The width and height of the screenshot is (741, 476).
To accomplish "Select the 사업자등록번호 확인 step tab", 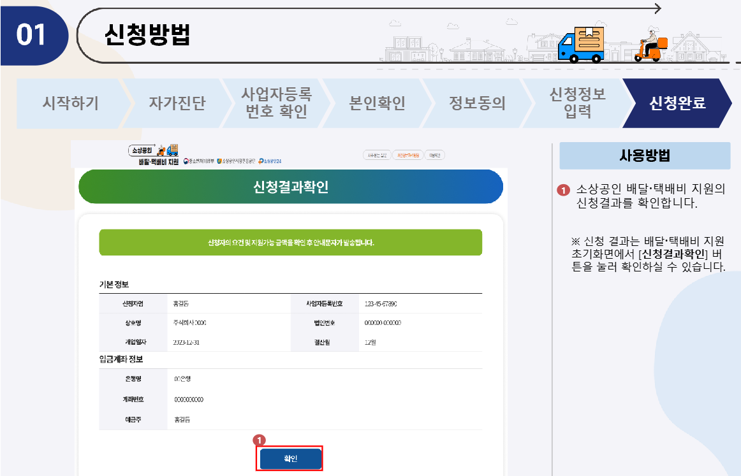I will [277, 103].
